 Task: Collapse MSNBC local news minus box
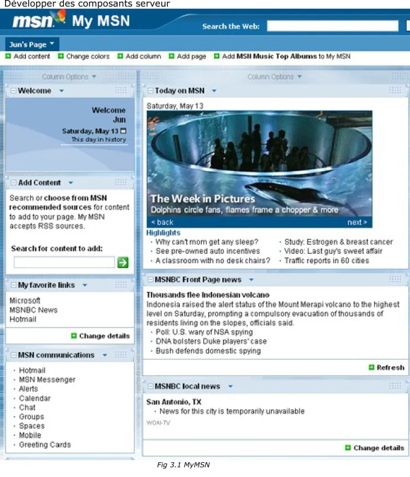[x=150, y=386]
